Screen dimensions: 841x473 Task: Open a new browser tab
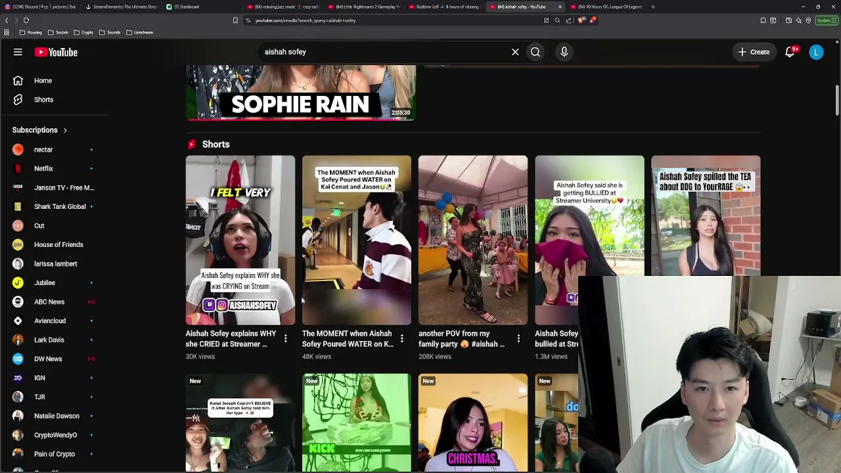[x=652, y=7]
